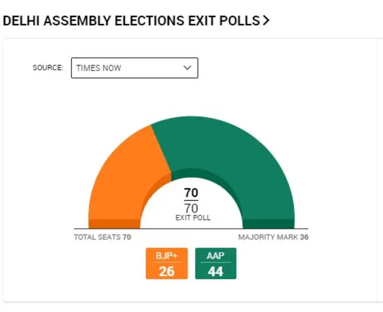This screenshot has height=312, width=383.
Task: Click the TIMES NOW text in selector
Action: tap(99, 68)
